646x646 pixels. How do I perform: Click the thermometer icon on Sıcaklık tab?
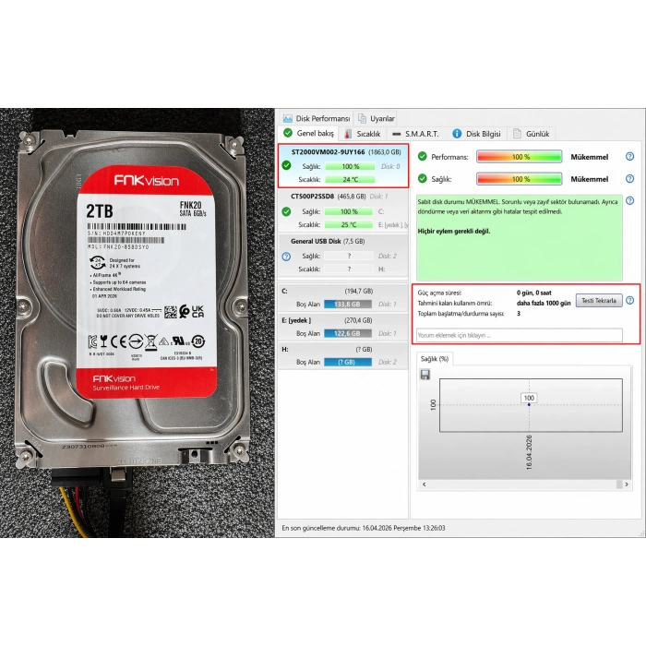point(348,134)
